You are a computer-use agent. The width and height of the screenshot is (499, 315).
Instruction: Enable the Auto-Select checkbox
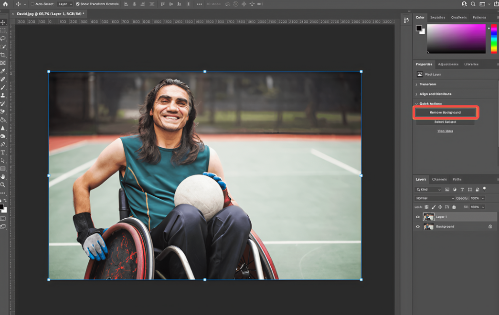click(x=32, y=4)
